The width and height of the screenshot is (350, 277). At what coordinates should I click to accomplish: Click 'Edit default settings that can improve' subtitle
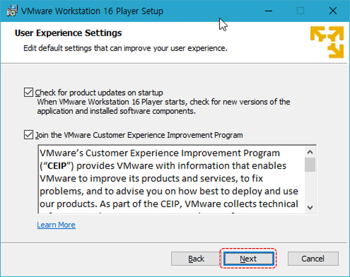125,48
